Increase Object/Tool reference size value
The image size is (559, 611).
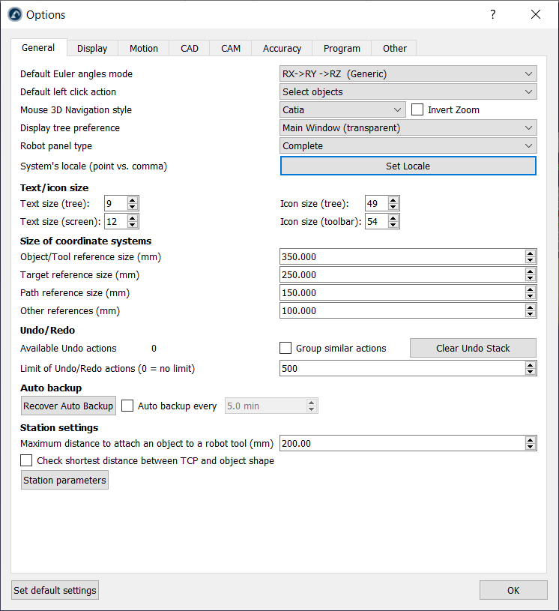tap(531, 253)
